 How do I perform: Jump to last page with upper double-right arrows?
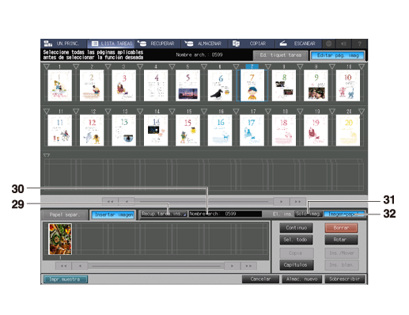(x=297, y=202)
